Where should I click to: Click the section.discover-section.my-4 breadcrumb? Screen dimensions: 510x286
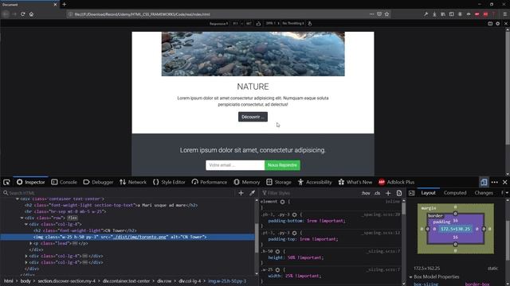(66, 280)
